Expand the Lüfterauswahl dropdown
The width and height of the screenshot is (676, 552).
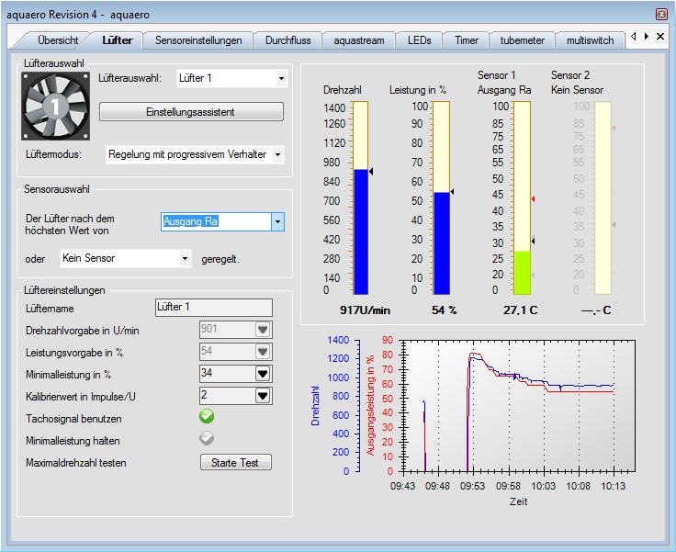coord(280,79)
